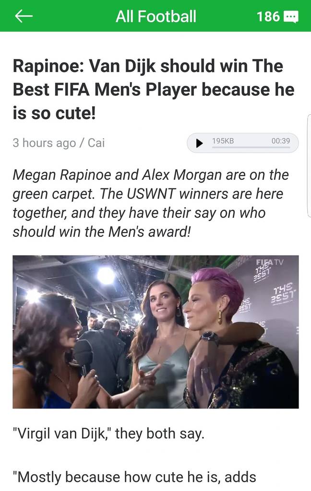
Task: Click the 195KB audio size label
Action: (223, 140)
